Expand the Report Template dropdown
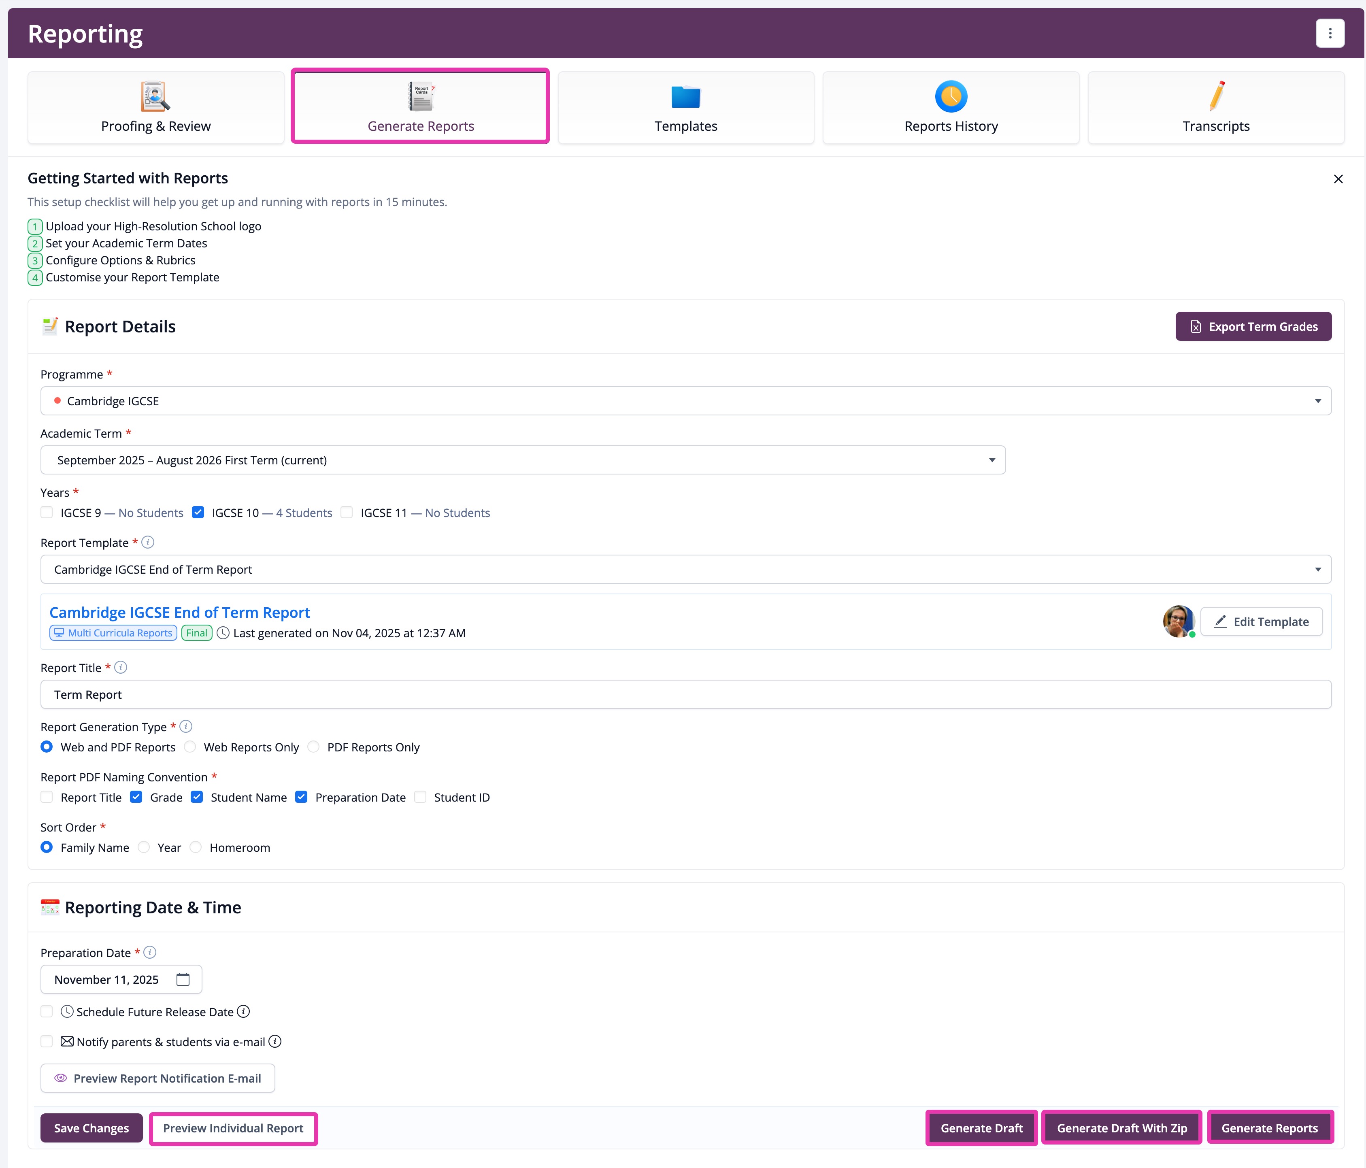The image size is (1366, 1168). pyautogui.click(x=685, y=570)
